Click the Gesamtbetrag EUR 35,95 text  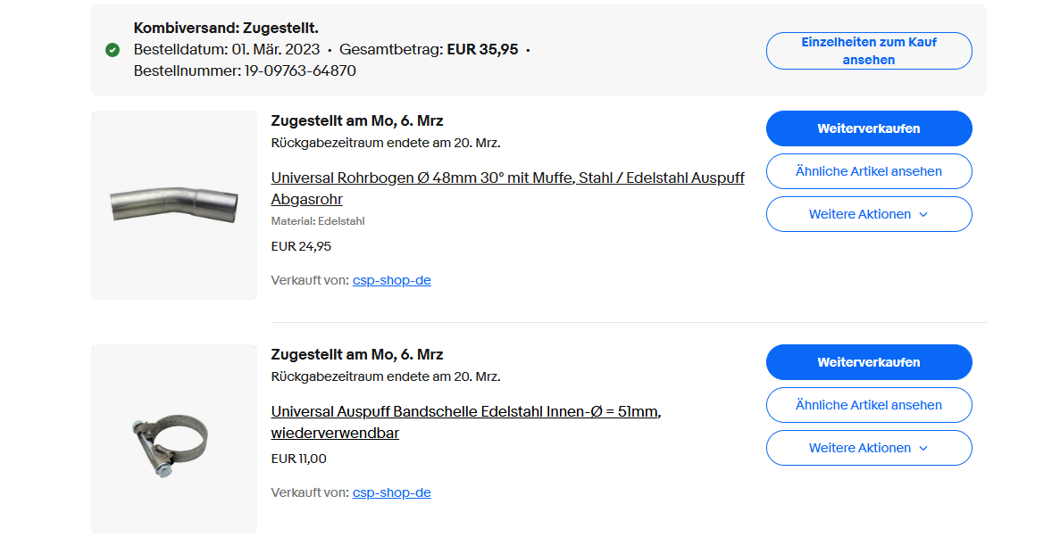(x=429, y=49)
